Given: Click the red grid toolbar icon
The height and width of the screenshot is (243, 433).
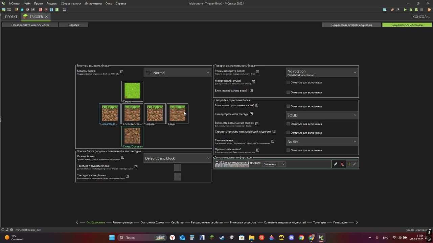Looking at the screenshot, I should click(41, 10).
